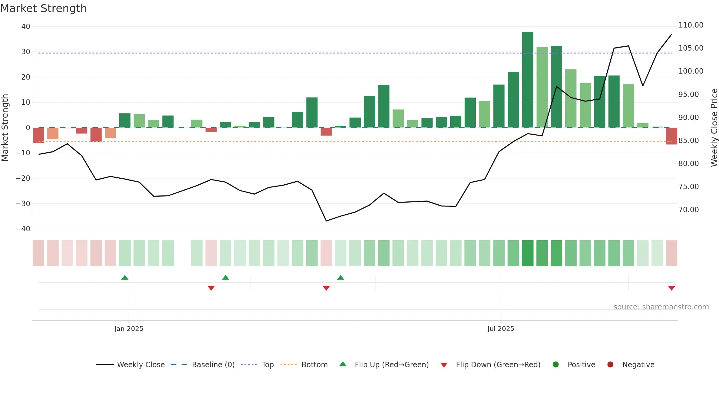Click the source: sharemaestro.com text
719x404 pixels.
661,307
